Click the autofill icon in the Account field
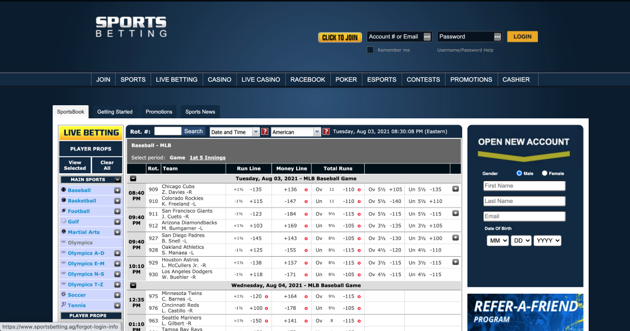This screenshot has height=331, width=630. pyautogui.click(x=427, y=37)
